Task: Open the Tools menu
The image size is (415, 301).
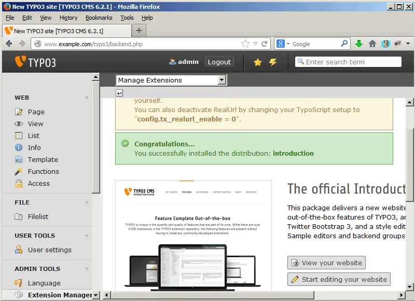Action: [x=127, y=18]
